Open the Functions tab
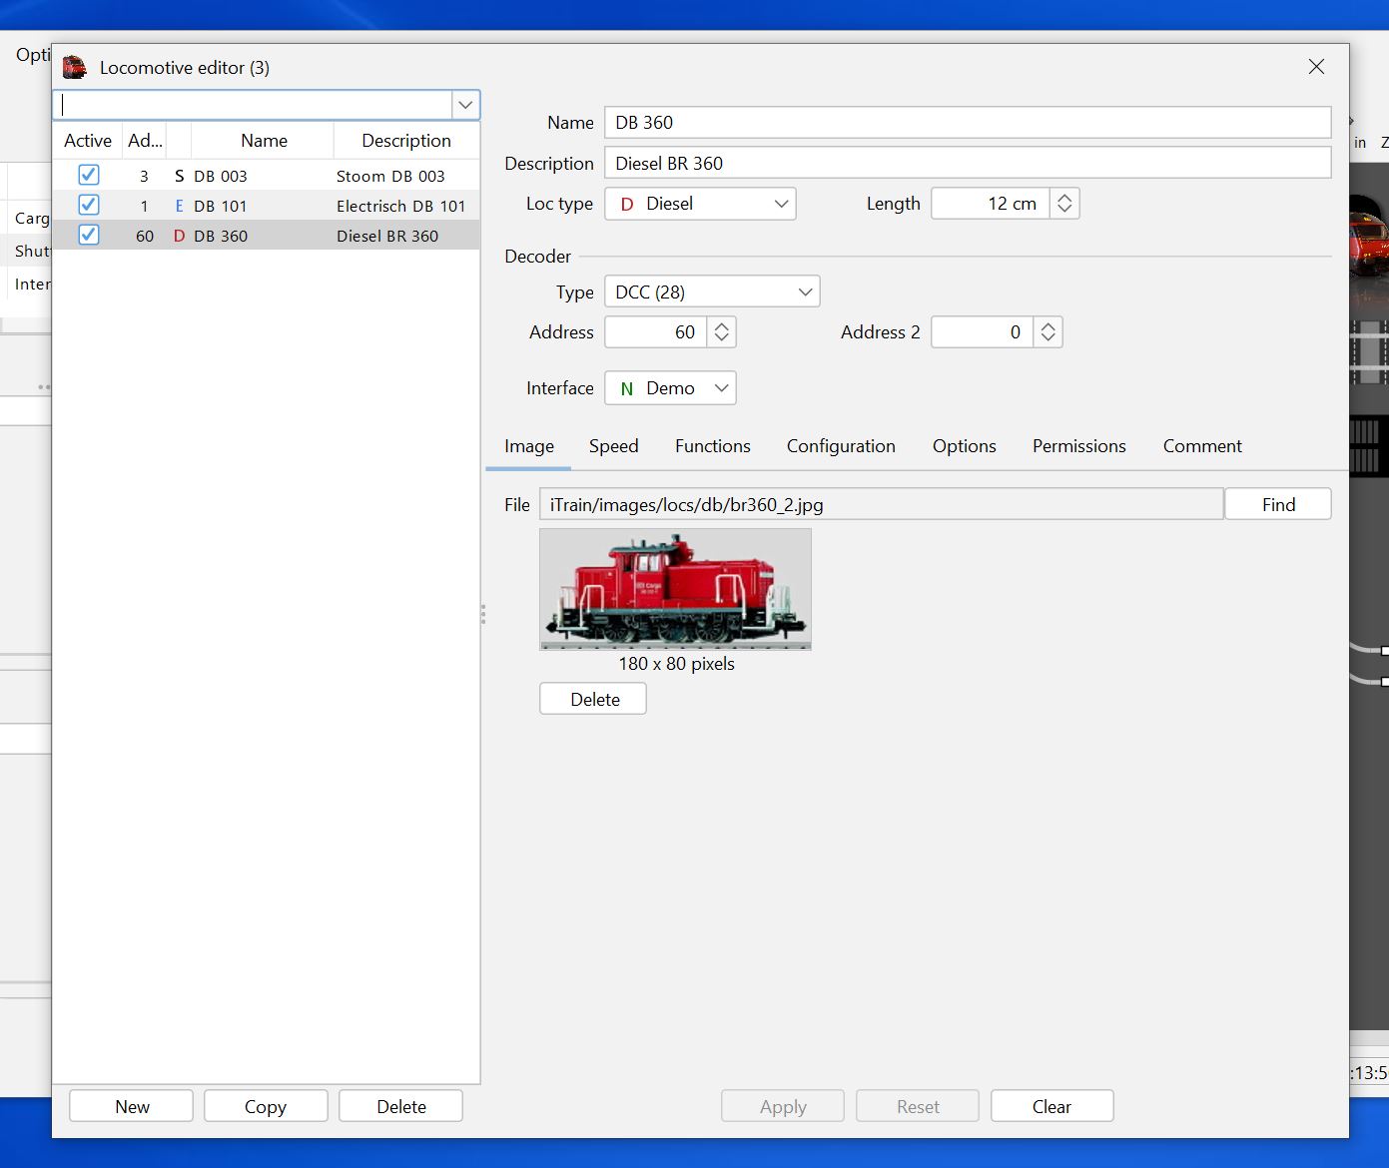This screenshot has width=1389, height=1168. (x=712, y=446)
